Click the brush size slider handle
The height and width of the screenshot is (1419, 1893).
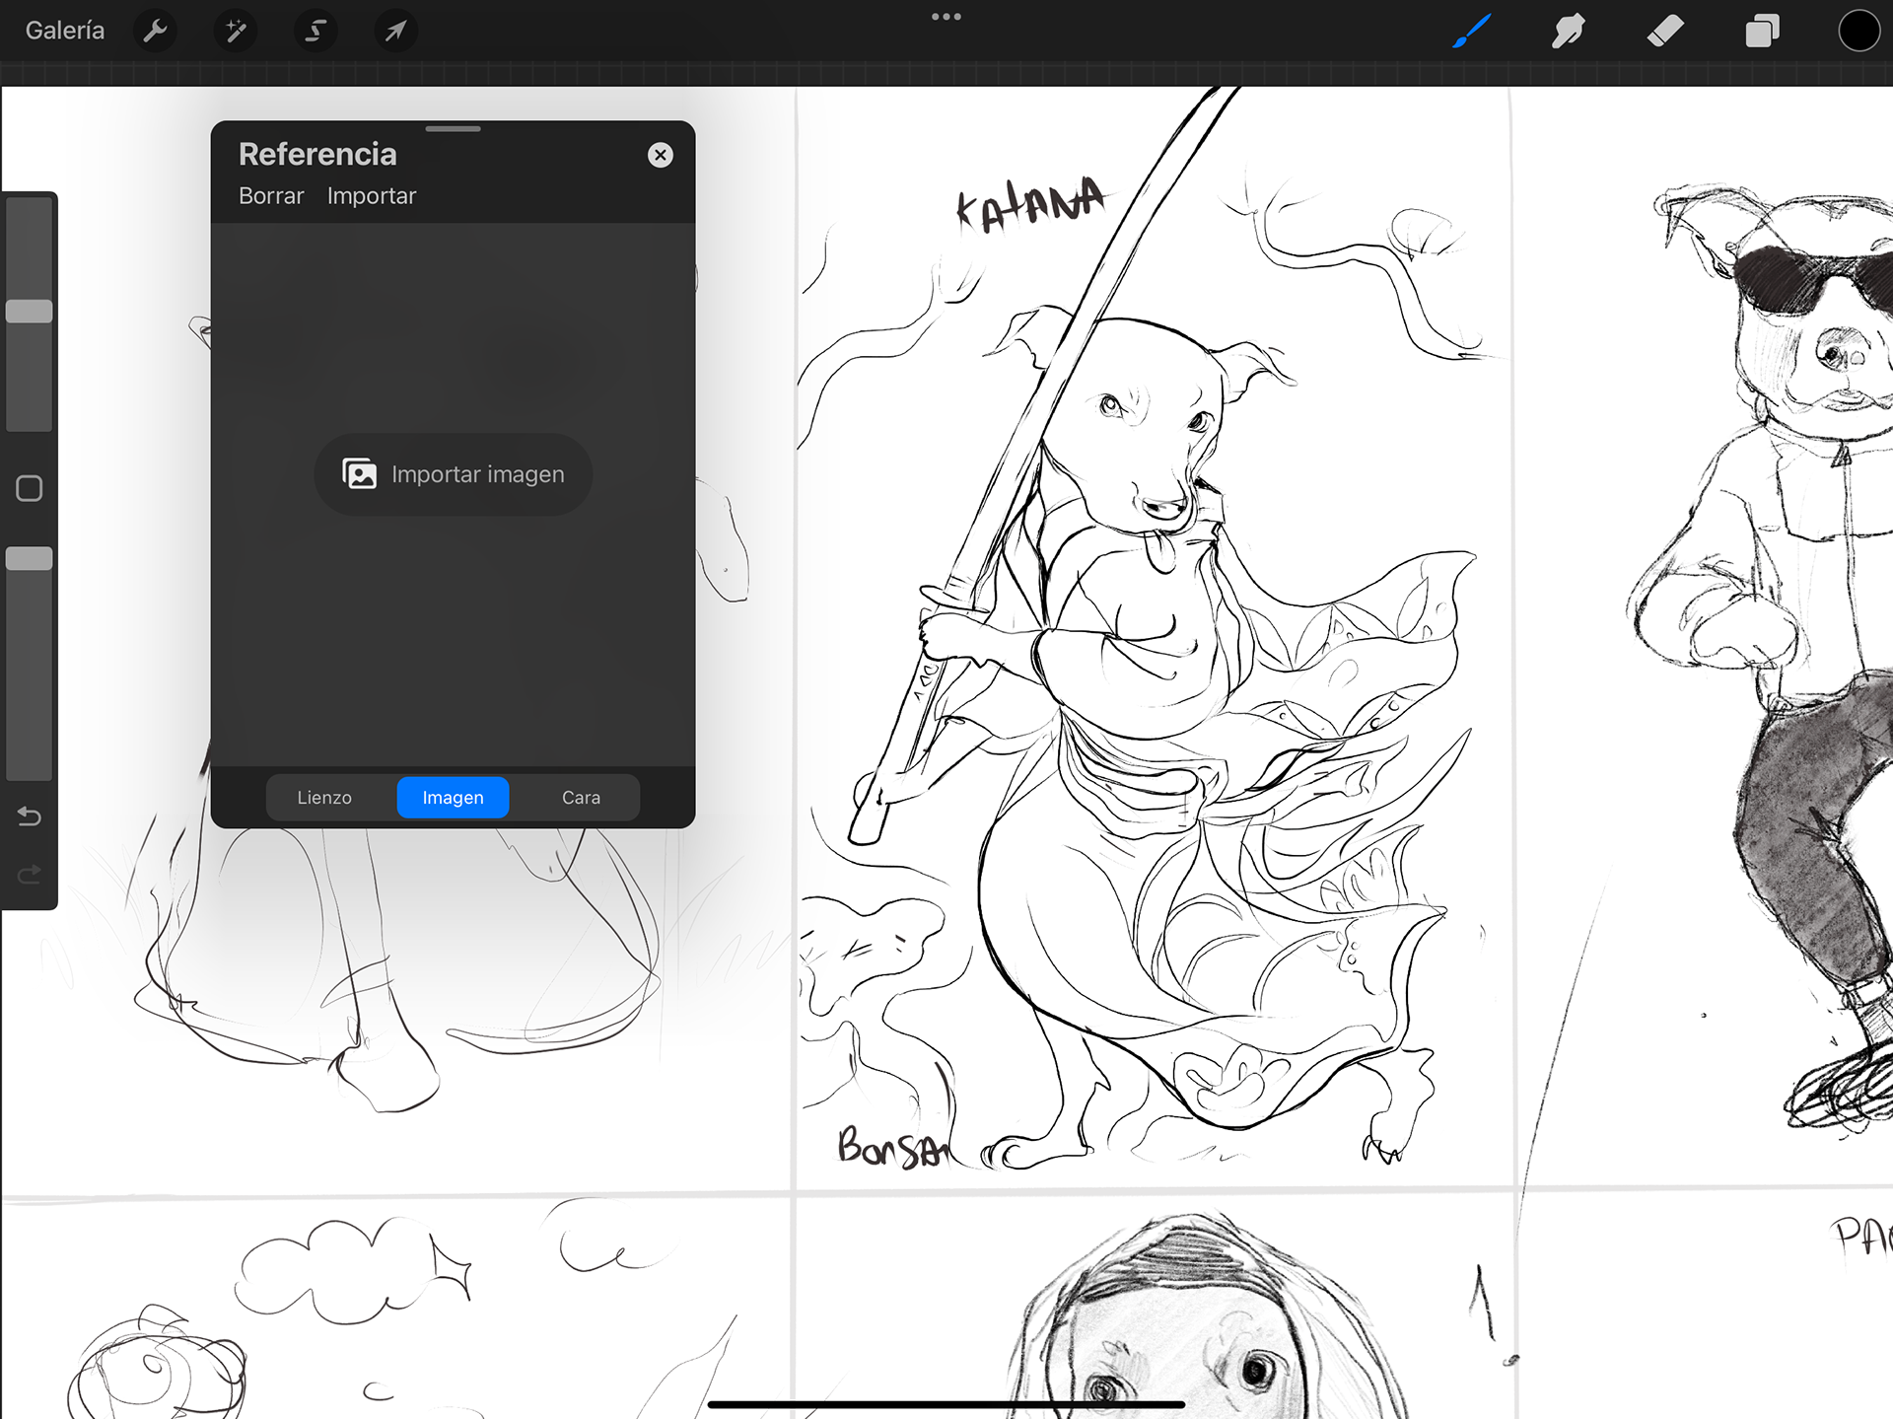30,312
